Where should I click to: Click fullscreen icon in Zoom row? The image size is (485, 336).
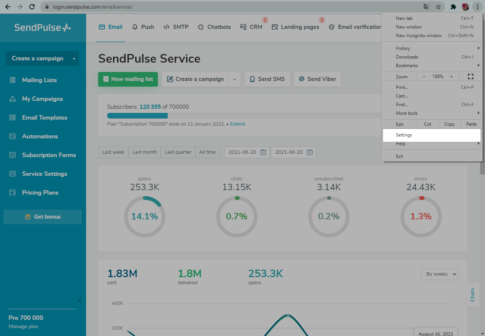click(x=470, y=76)
